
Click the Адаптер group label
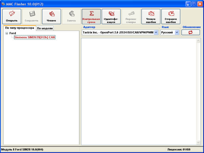click(89, 27)
